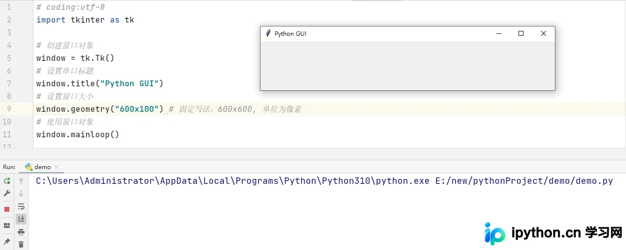The height and width of the screenshot is (250, 626).
Task: Click the "600x100" geometry string
Action: coord(136,109)
